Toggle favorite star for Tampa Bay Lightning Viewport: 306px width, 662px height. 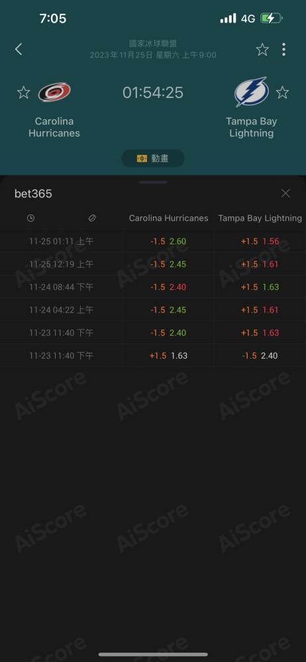(x=282, y=92)
